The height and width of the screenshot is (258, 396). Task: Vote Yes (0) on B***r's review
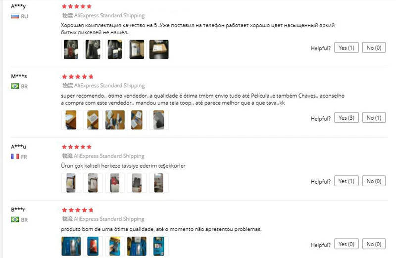tap(346, 244)
